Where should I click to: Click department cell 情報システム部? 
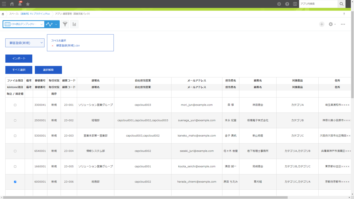tap(95, 151)
